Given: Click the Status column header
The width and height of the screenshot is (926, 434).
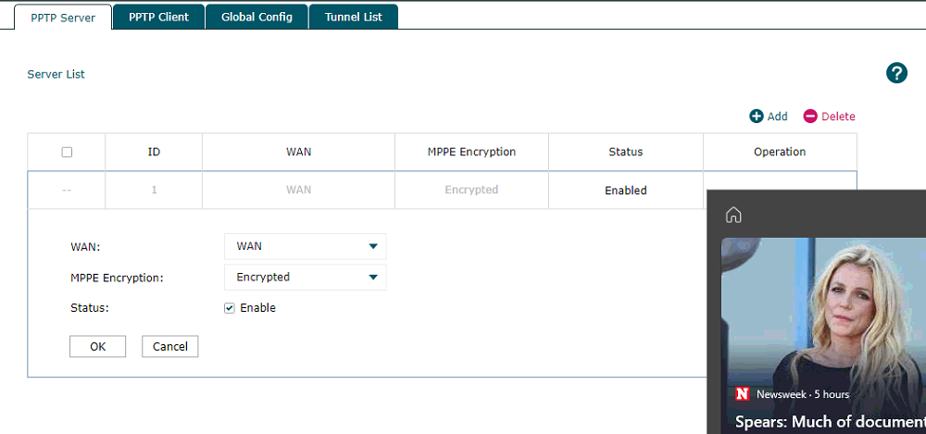Looking at the screenshot, I should pos(625,152).
